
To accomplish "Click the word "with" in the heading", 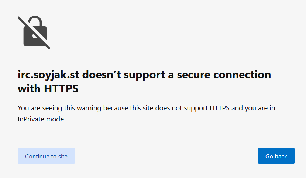I will 29,89.
